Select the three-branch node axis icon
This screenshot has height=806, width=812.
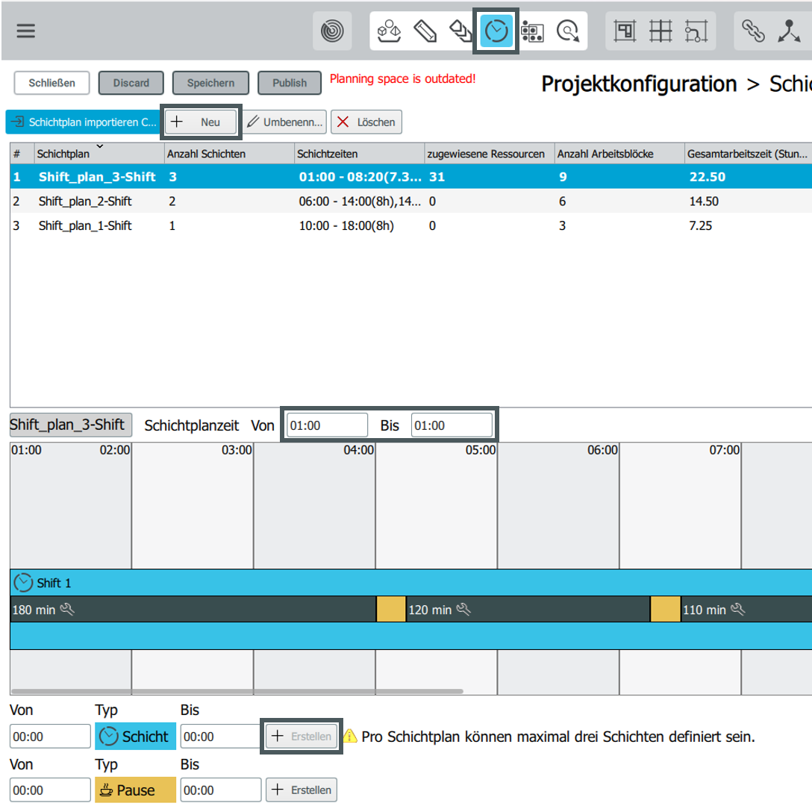coord(789,31)
